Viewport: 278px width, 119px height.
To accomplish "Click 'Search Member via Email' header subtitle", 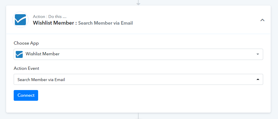I will pos(105,23).
